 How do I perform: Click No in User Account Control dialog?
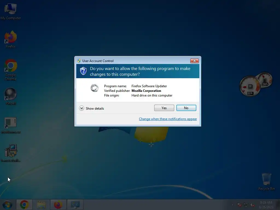(186, 108)
